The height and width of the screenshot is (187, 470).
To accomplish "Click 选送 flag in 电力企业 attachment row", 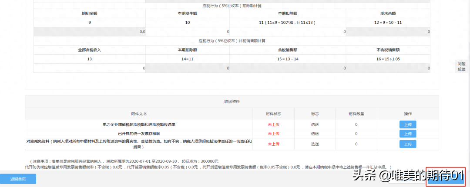I will click(315, 125).
